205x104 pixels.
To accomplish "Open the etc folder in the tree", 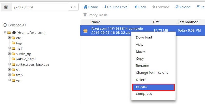I will point(18,38).
